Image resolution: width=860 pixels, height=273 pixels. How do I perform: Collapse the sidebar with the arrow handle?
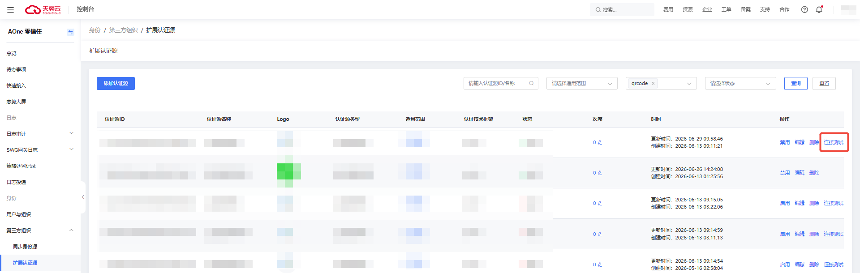tap(83, 197)
